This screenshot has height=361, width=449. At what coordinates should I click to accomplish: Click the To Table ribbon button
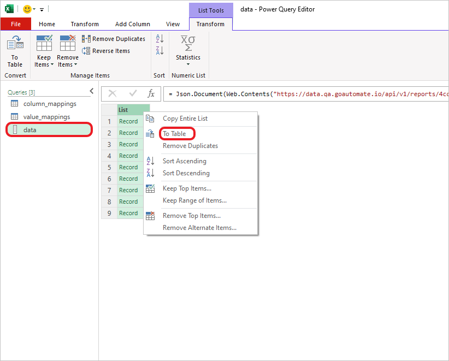15,51
